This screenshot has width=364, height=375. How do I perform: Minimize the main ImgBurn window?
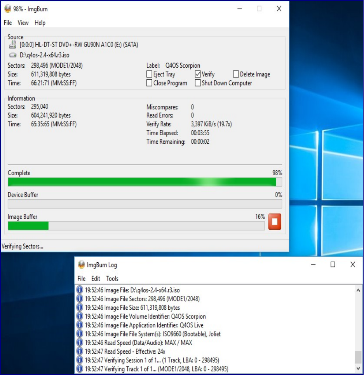coord(240,9)
